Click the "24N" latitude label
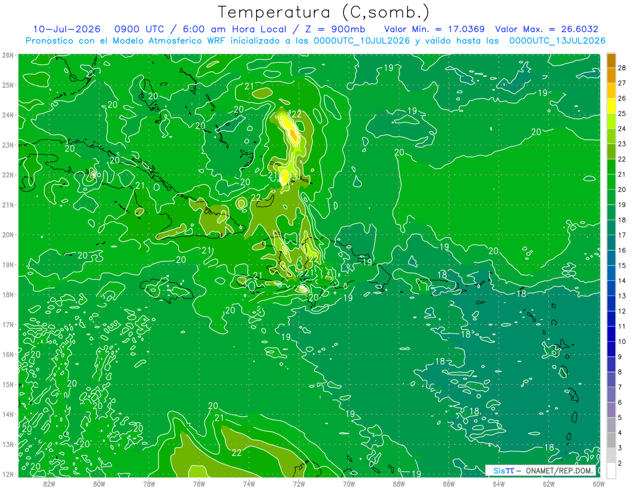 [8, 115]
